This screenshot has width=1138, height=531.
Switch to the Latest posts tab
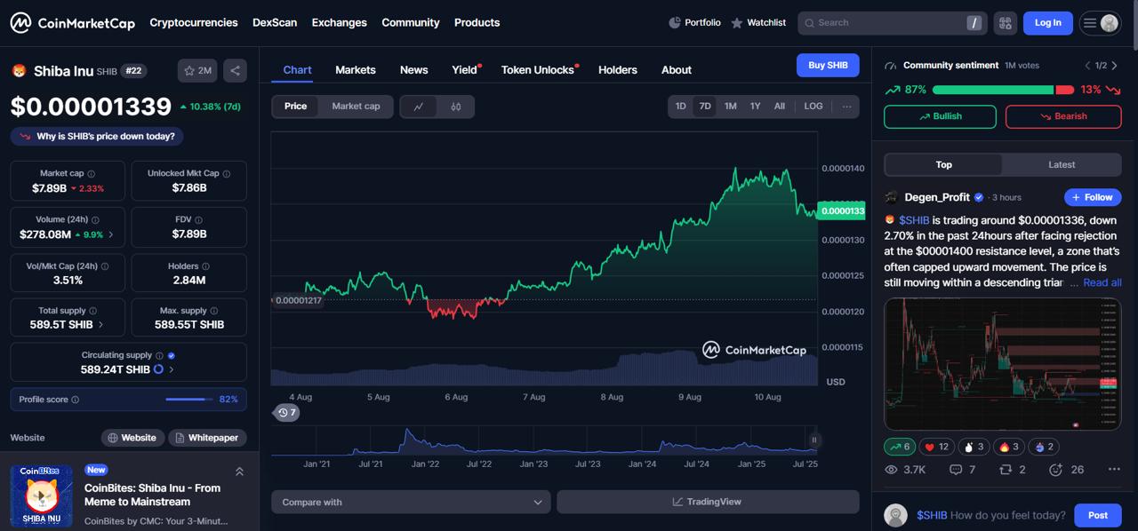(1061, 165)
